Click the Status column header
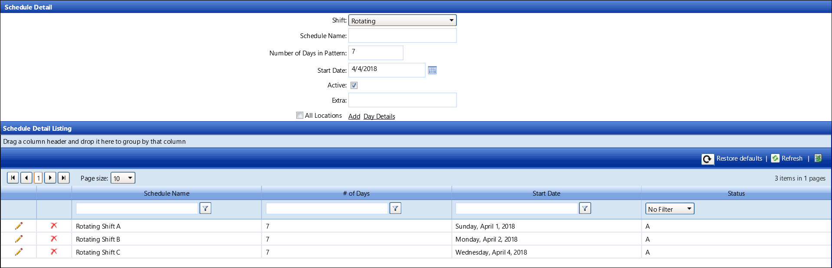The width and height of the screenshot is (832, 268). point(736,194)
